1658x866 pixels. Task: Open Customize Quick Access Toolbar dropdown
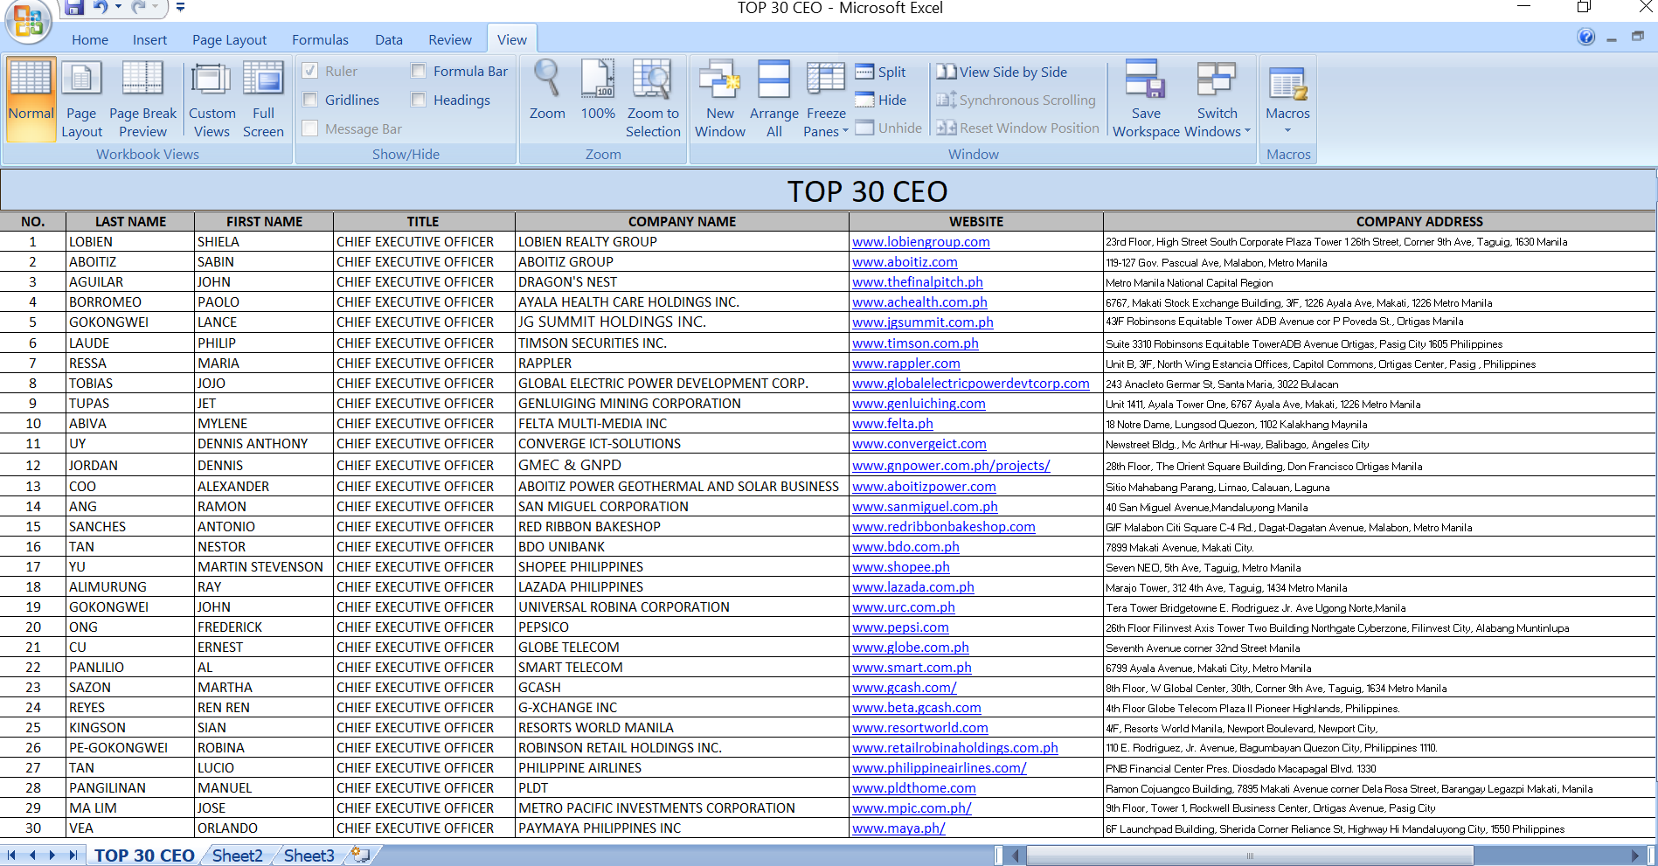coord(180,8)
